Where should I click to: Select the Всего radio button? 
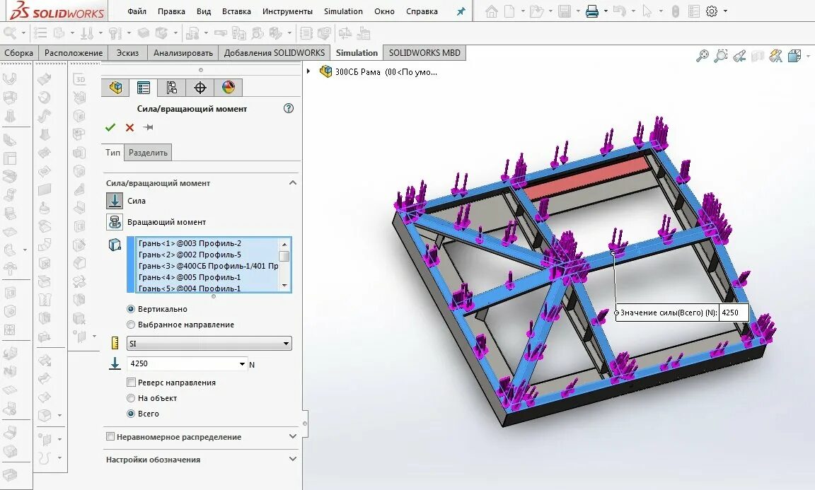coord(131,414)
